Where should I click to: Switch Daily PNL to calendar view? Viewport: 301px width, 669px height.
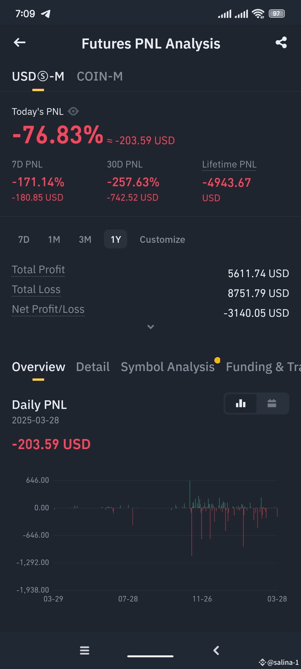[272, 403]
